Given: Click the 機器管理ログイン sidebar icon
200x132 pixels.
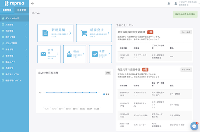Looking at the screenshot, I should [x=3, y=81].
